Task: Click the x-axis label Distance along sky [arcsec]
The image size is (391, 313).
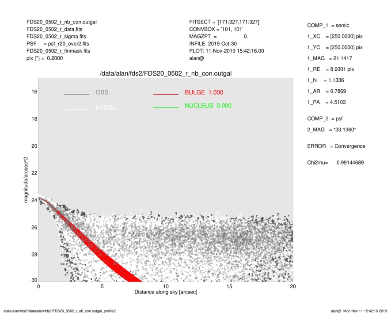Action: click(x=166, y=292)
